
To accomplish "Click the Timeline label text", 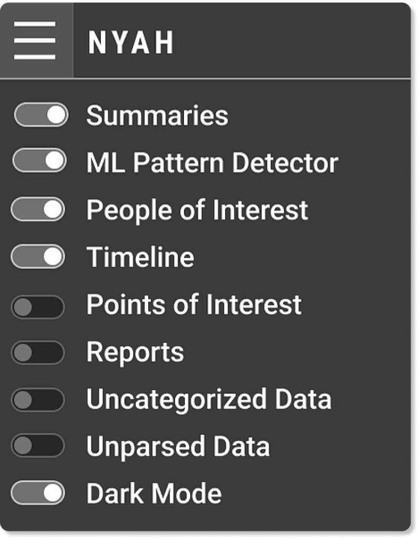I will [x=140, y=257].
